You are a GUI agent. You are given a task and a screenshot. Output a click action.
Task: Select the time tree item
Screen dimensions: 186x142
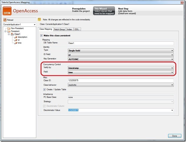(20, 43)
